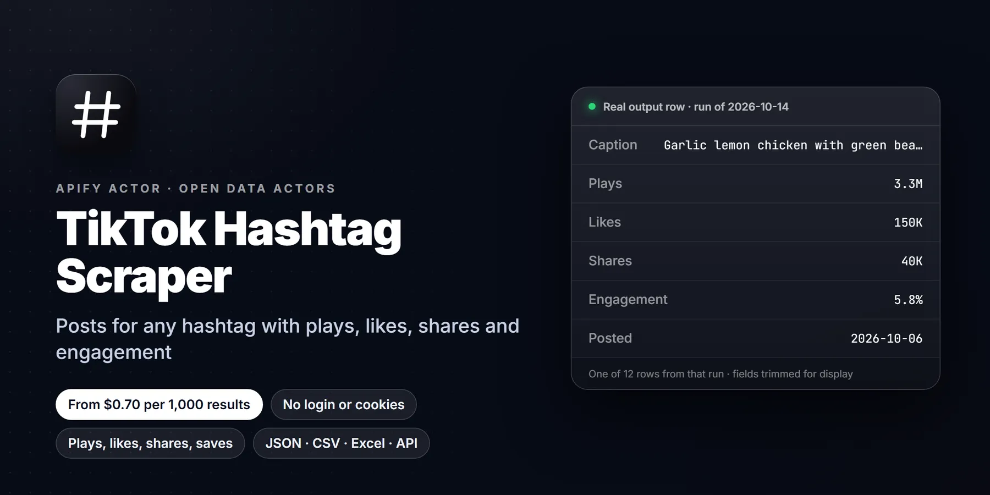Click the 'Posted' row label
Image resolution: width=990 pixels, height=495 pixels.
pos(610,338)
